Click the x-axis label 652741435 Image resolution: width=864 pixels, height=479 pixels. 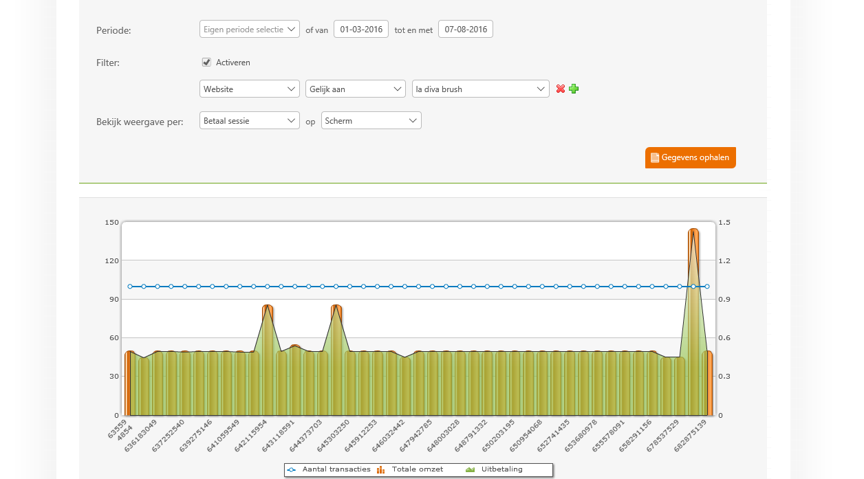coord(554,435)
